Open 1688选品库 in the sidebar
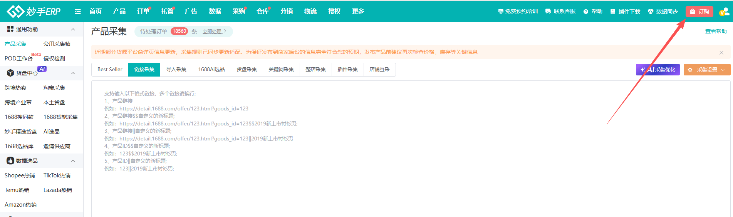The width and height of the screenshot is (733, 217). pyautogui.click(x=19, y=146)
